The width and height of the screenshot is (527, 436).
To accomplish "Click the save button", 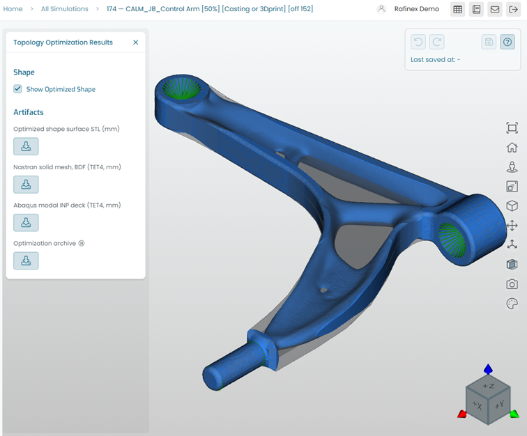I will [x=489, y=42].
